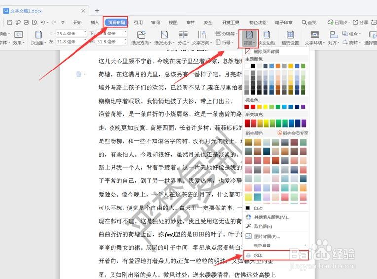Switch to the 开始 tab
The image size is (377, 279).
tap(77, 22)
